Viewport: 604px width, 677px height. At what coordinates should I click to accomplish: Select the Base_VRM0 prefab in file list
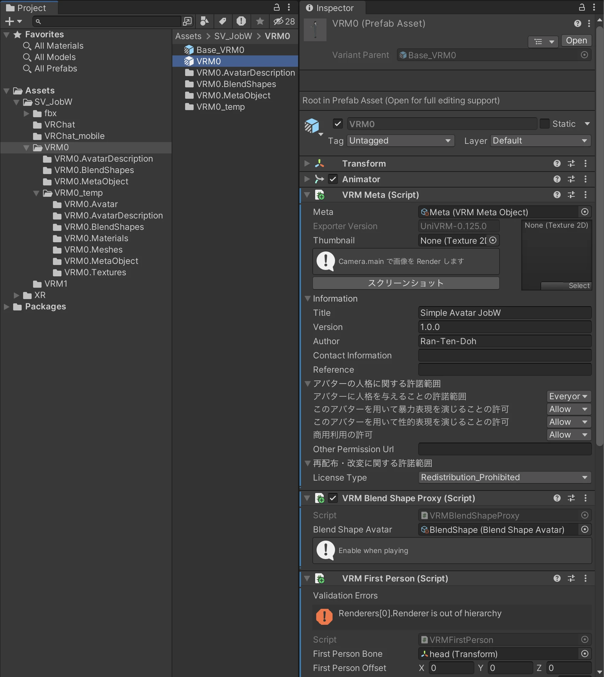(x=235, y=50)
